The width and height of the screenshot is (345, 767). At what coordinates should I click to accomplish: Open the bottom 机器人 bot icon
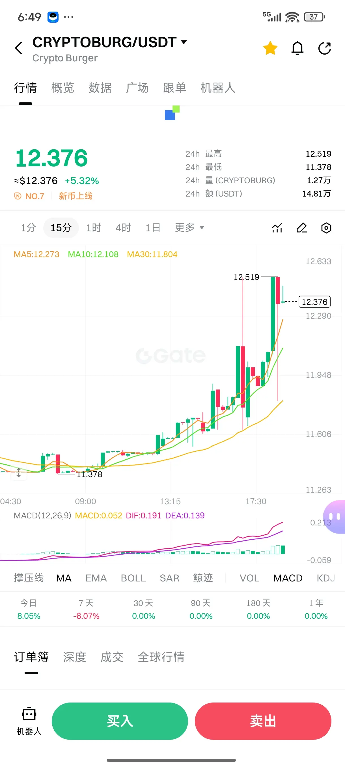point(29,721)
